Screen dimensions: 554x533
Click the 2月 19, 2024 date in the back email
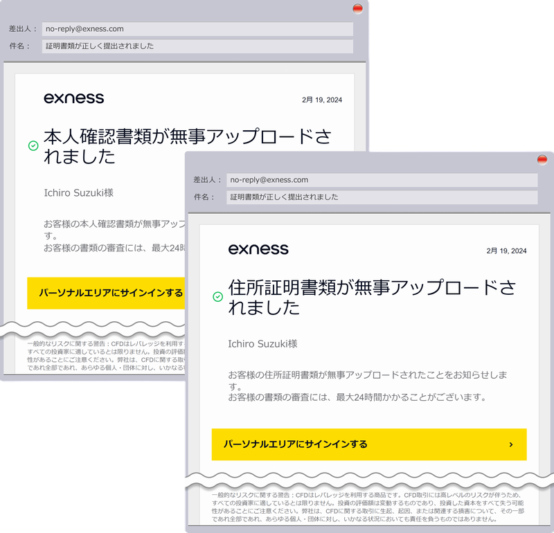(x=322, y=100)
